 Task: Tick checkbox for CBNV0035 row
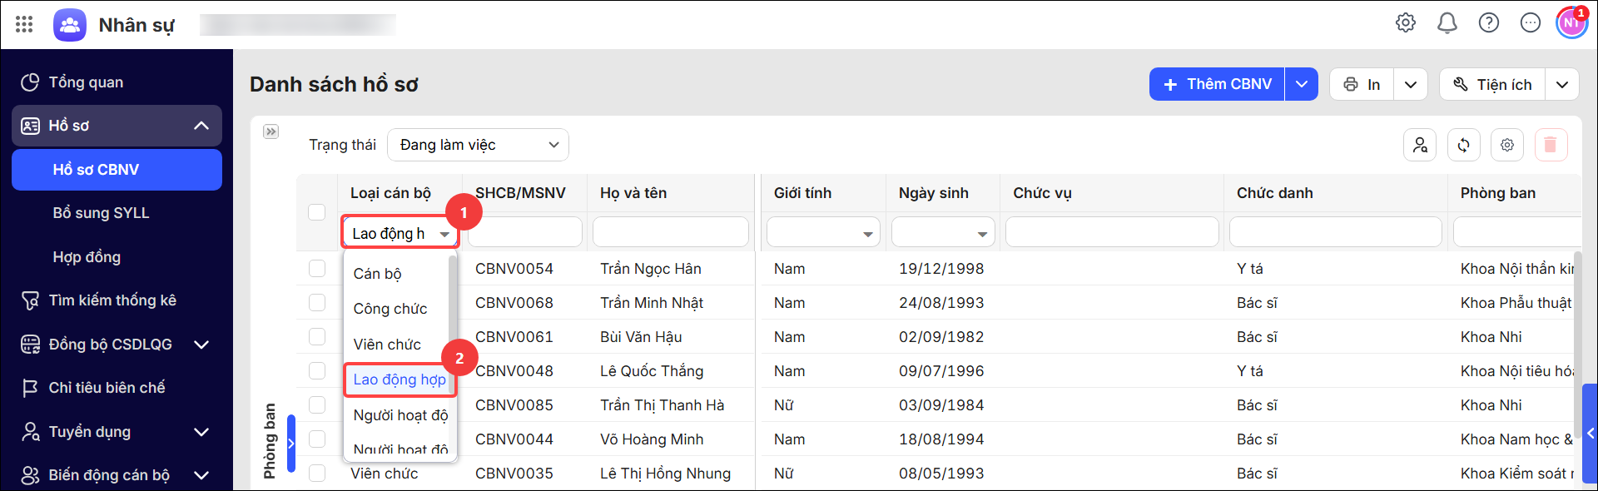(317, 474)
